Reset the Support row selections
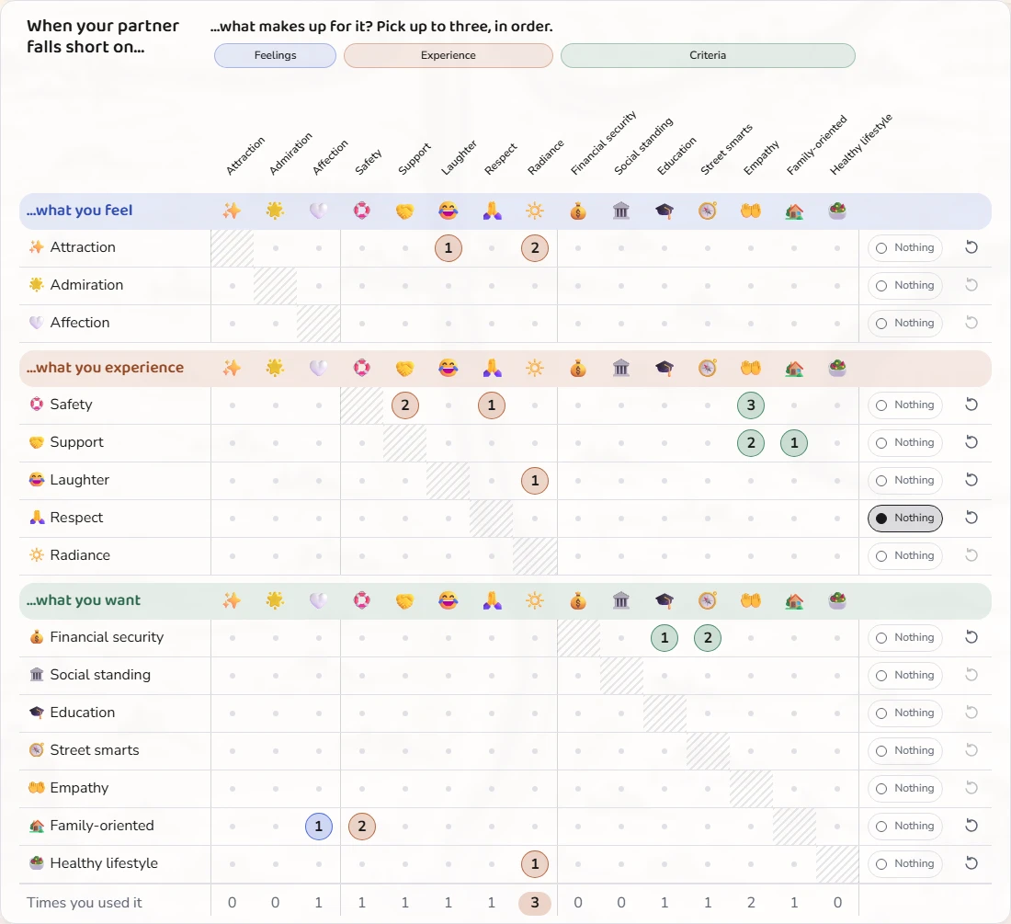1011x924 pixels. click(x=971, y=442)
